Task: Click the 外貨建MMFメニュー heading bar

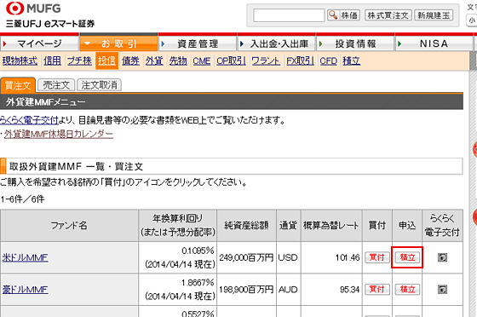Action: coord(232,101)
